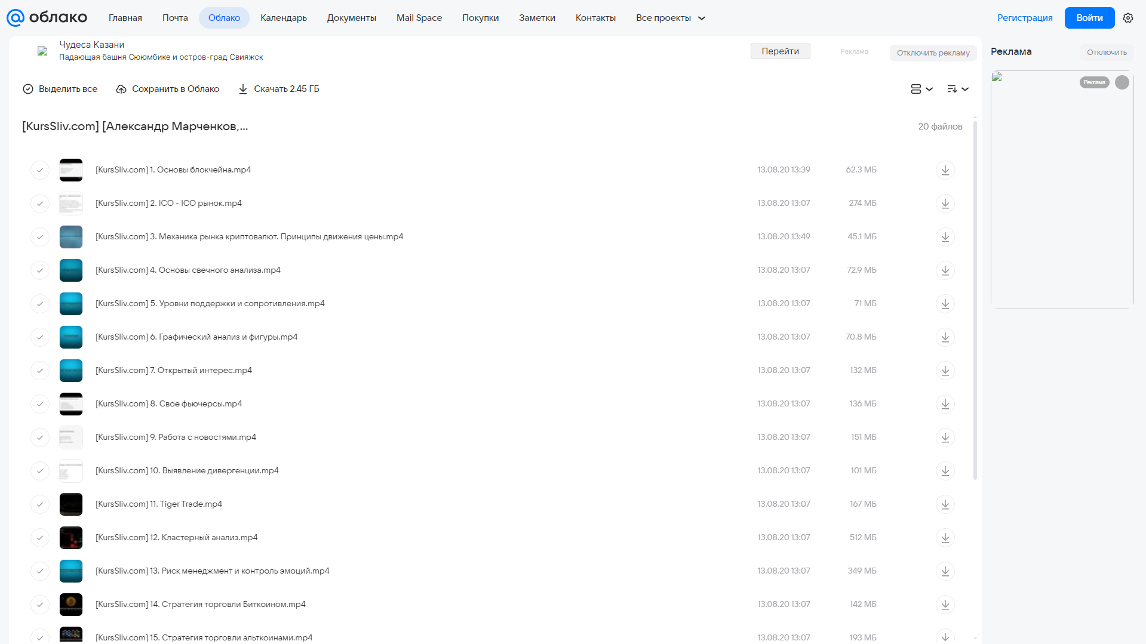Select checkbox for '2. ICO - ICO рынок.mp4'

point(40,204)
